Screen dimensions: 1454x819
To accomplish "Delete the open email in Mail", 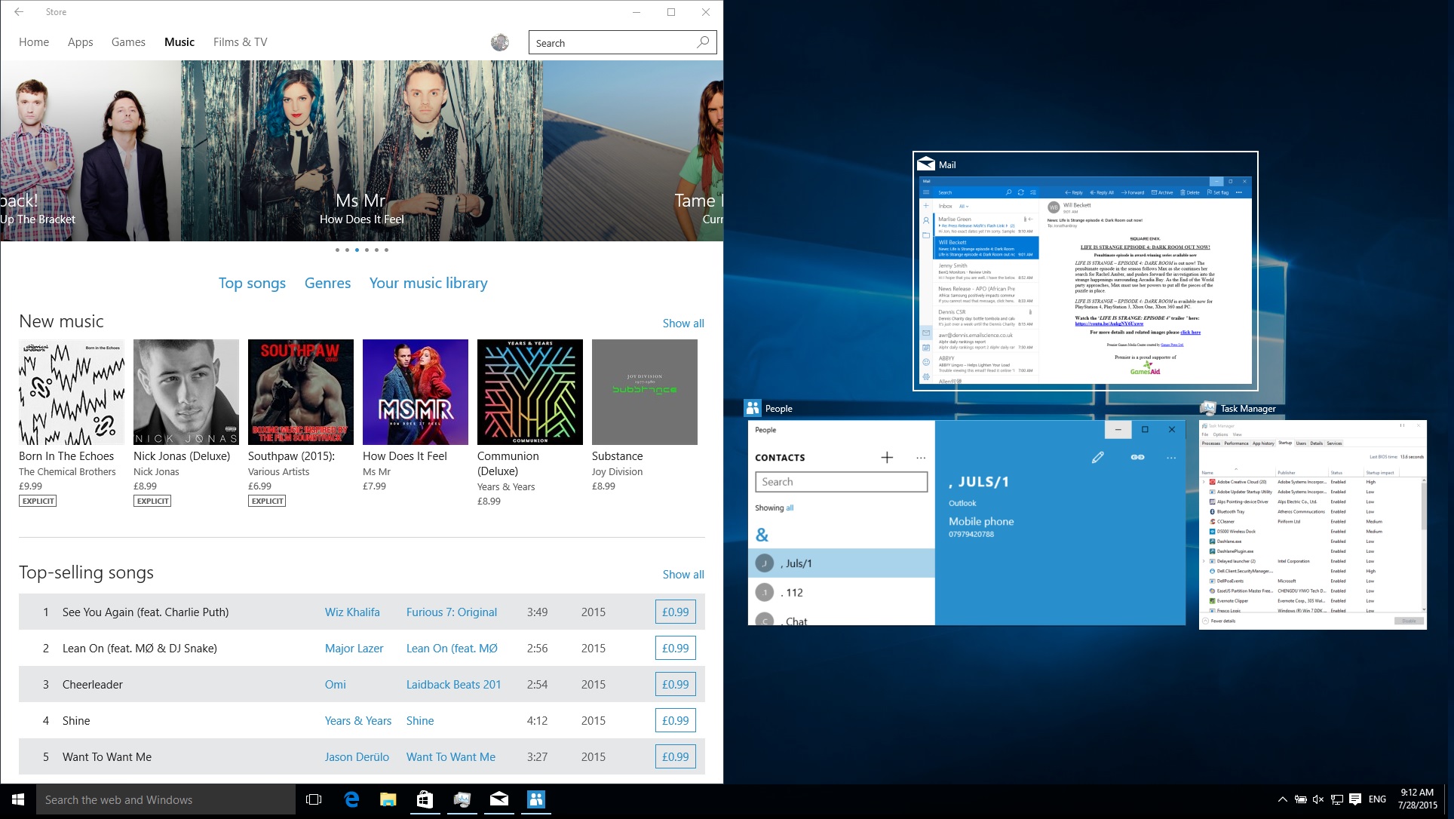I will (x=1190, y=192).
